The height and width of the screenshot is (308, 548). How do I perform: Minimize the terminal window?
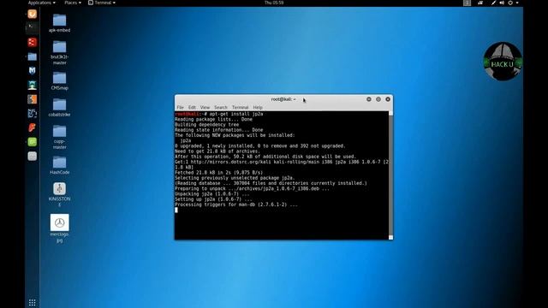click(369, 99)
